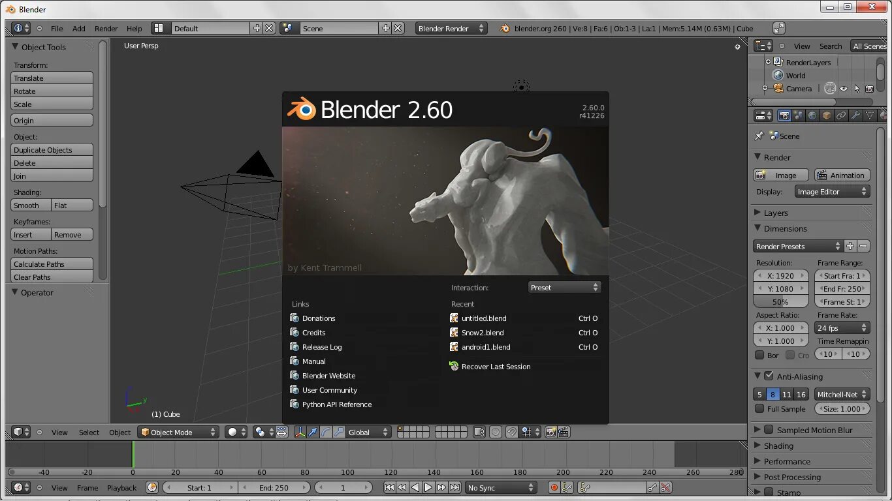Toggle lock camera and layers to scene icon
Viewport: 892px width, 501px height.
point(479,432)
